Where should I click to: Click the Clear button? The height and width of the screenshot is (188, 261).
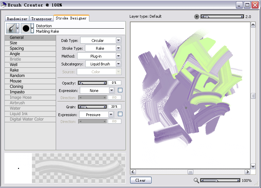141,180
